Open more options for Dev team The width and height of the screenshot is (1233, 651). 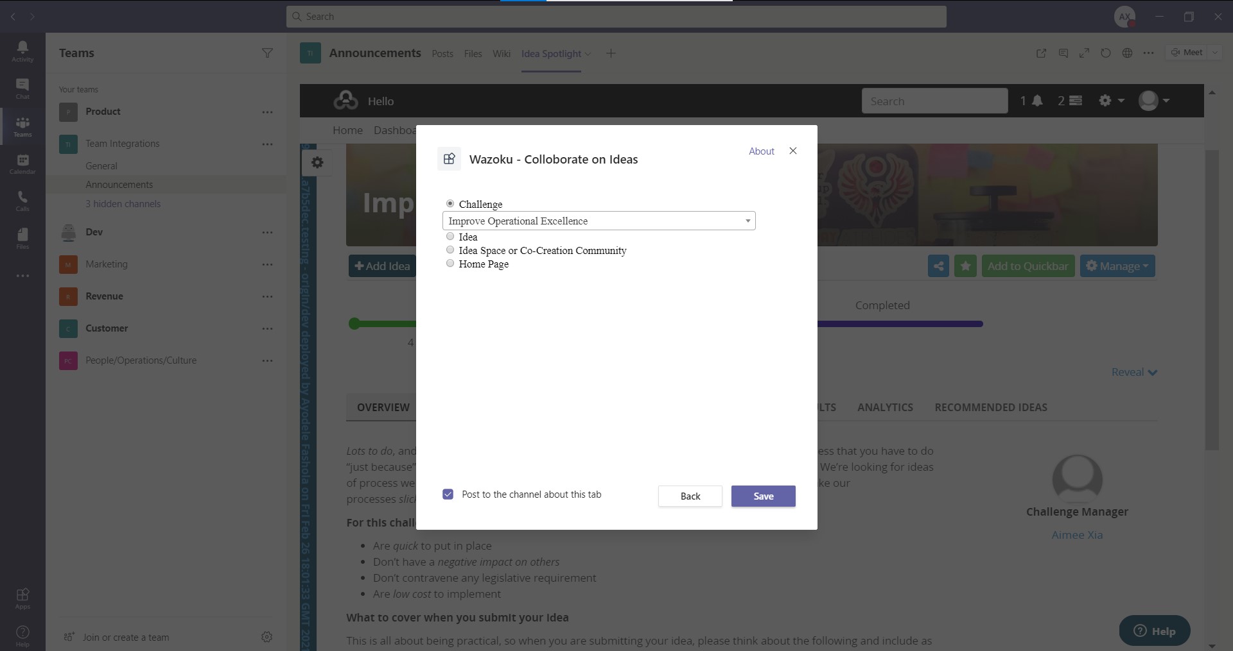(268, 232)
